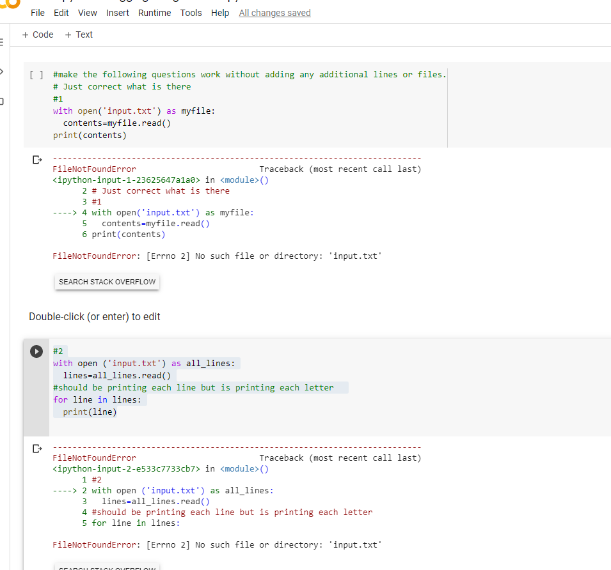Click SEARCH STACK OVERFLOW under second error

pyautogui.click(x=106, y=567)
